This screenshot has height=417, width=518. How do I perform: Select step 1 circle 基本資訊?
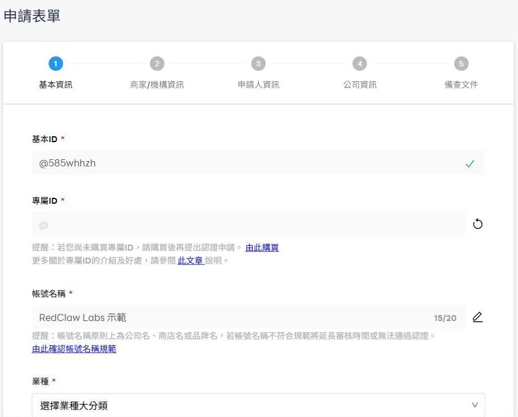click(56, 63)
